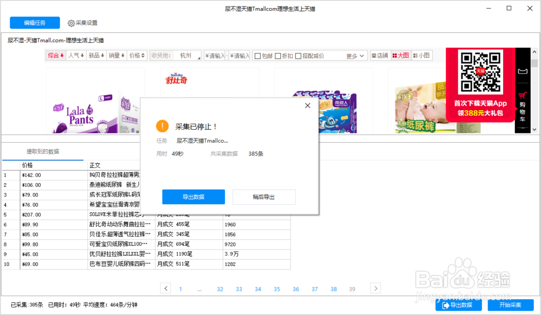Click the 编辑任务 button
The width and height of the screenshot is (541, 315).
[35, 23]
